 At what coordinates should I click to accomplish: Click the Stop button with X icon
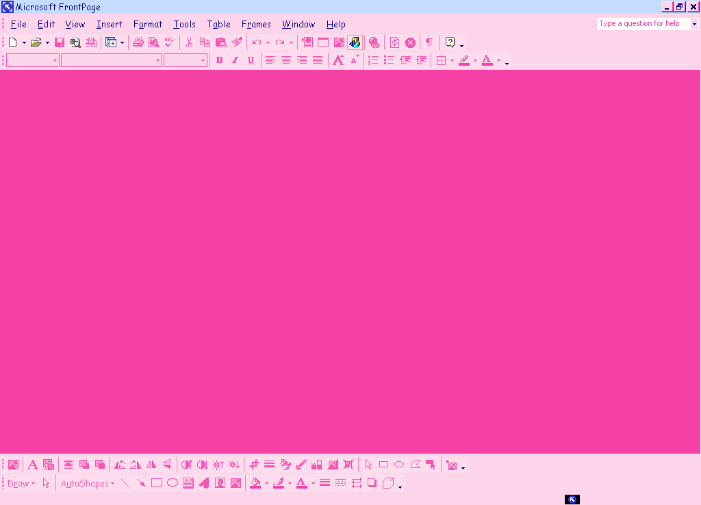tap(410, 42)
